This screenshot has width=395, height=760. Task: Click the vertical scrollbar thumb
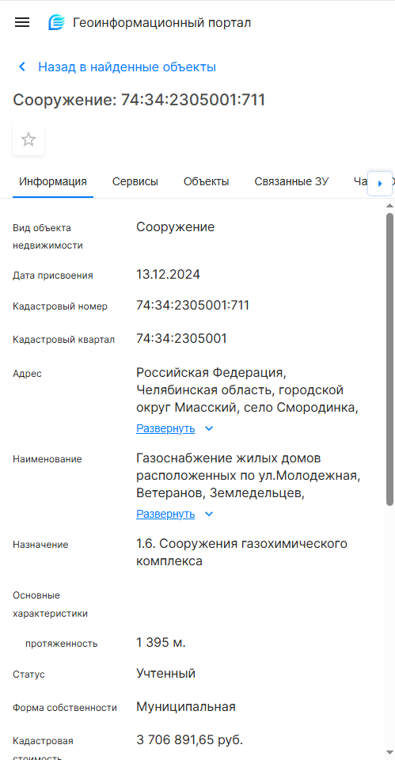click(x=389, y=359)
